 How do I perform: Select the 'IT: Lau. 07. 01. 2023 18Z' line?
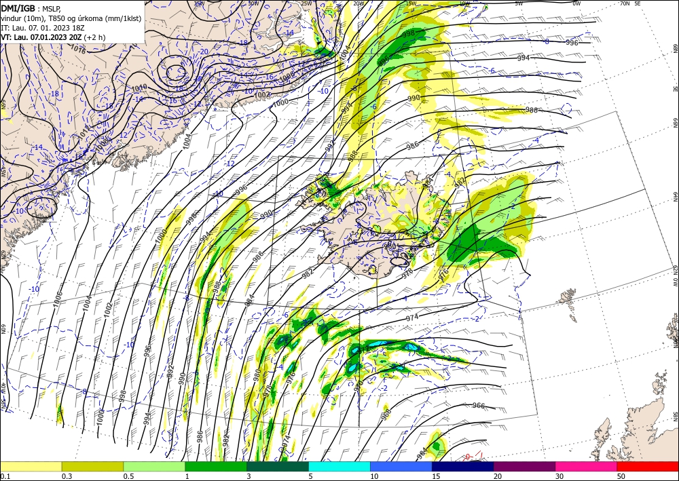tap(42, 28)
